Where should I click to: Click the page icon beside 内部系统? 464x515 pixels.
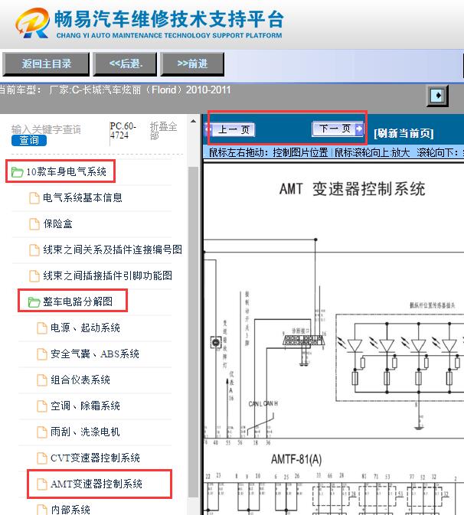point(42,510)
